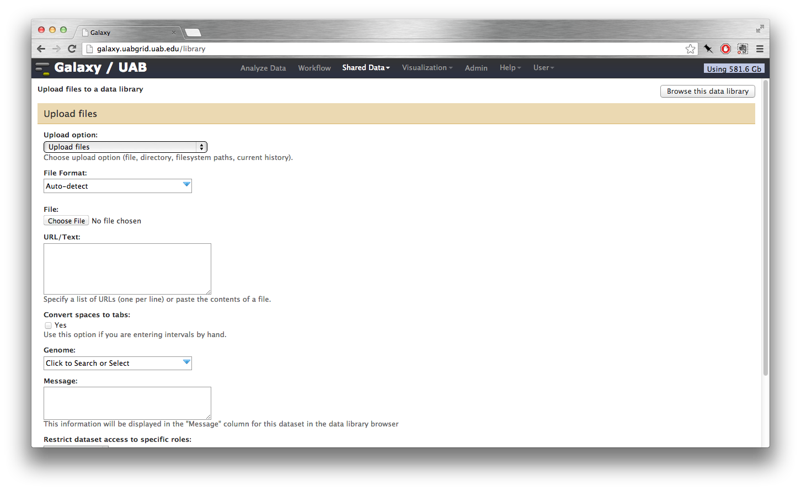Open the Genome search select dropdown

point(118,363)
